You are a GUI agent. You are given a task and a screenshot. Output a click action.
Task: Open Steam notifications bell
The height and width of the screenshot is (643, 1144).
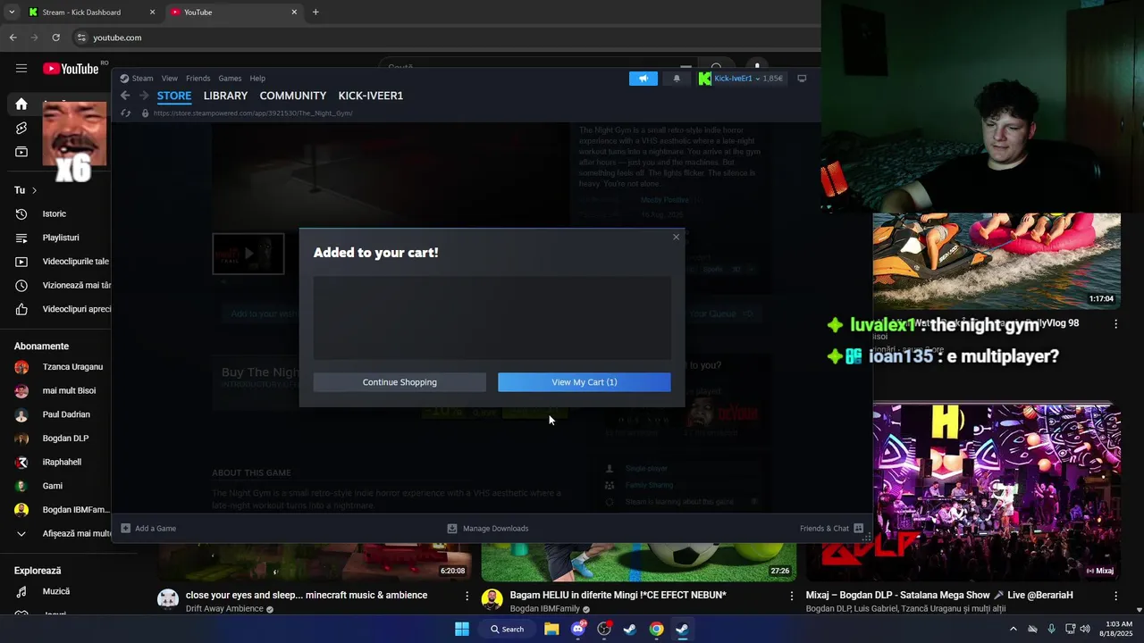[x=677, y=79]
